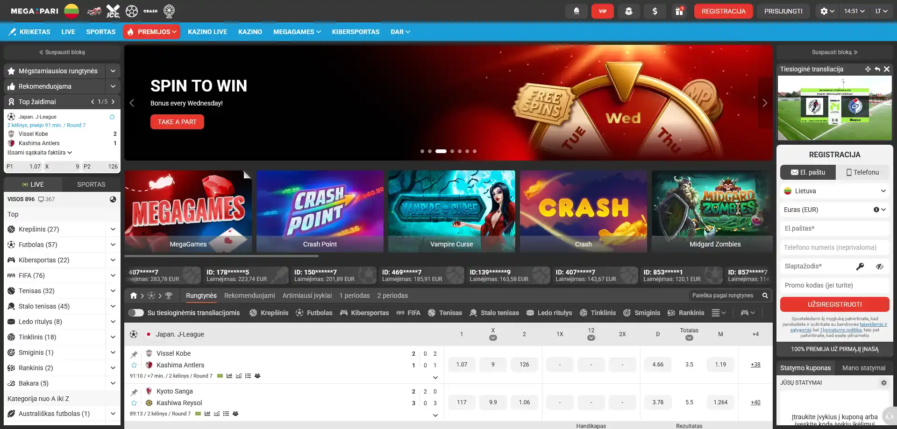Viewport: 897px width, 429px height.
Task: Open the Euras (EUR) currency dropdown
Action: [835, 210]
